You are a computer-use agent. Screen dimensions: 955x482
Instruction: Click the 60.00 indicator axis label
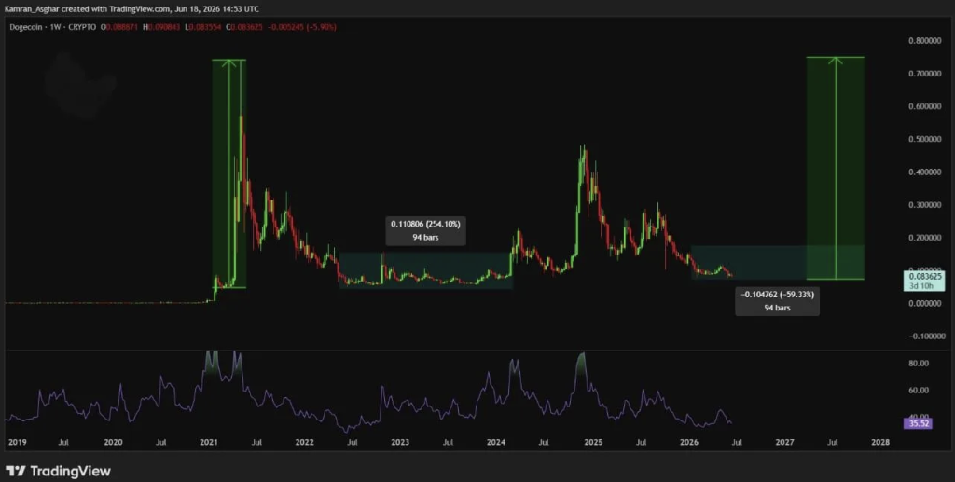(919, 390)
